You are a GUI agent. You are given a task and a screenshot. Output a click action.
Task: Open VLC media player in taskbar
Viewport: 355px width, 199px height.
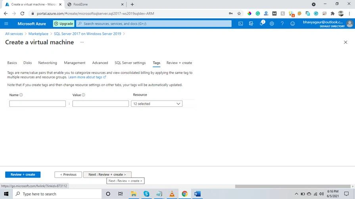(172, 194)
